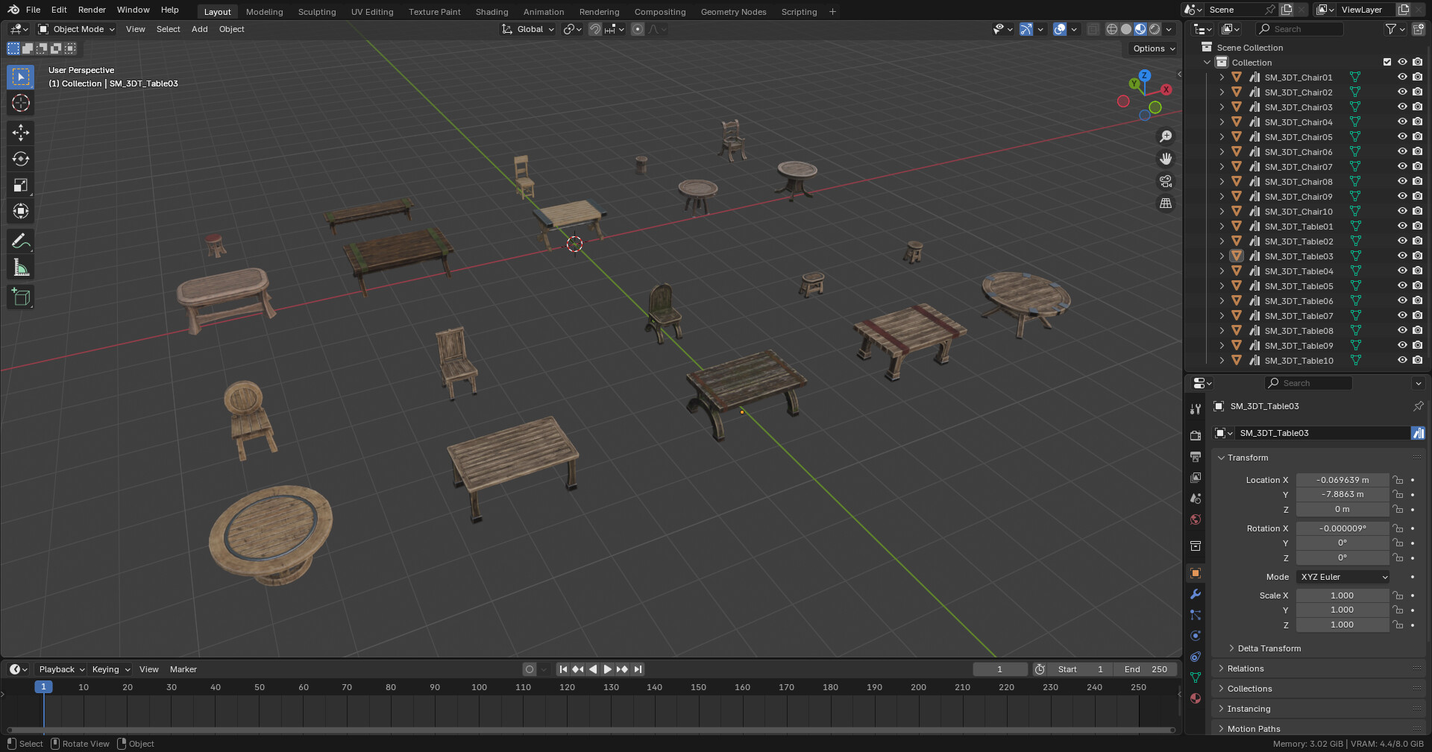This screenshot has width=1432, height=752.
Task: Hide SM_3DT_Chair05 with its eye toggle
Action: (x=1403, y=136)
